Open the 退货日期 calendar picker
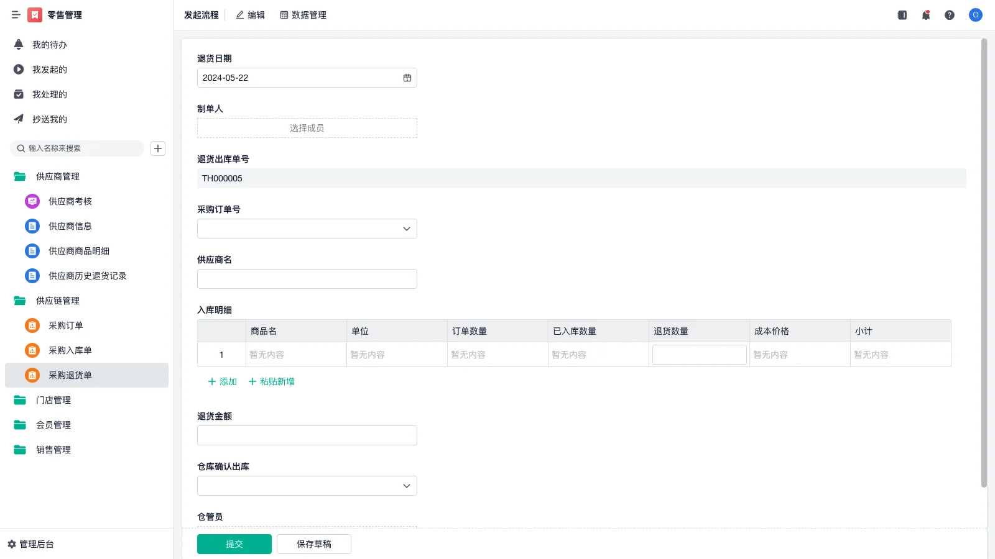 tap(407, 77)
